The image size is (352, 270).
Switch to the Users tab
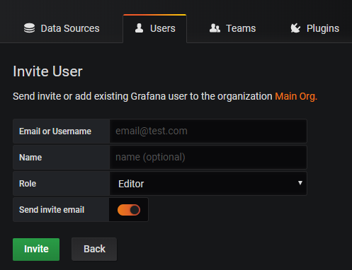(x=155, y=28)
